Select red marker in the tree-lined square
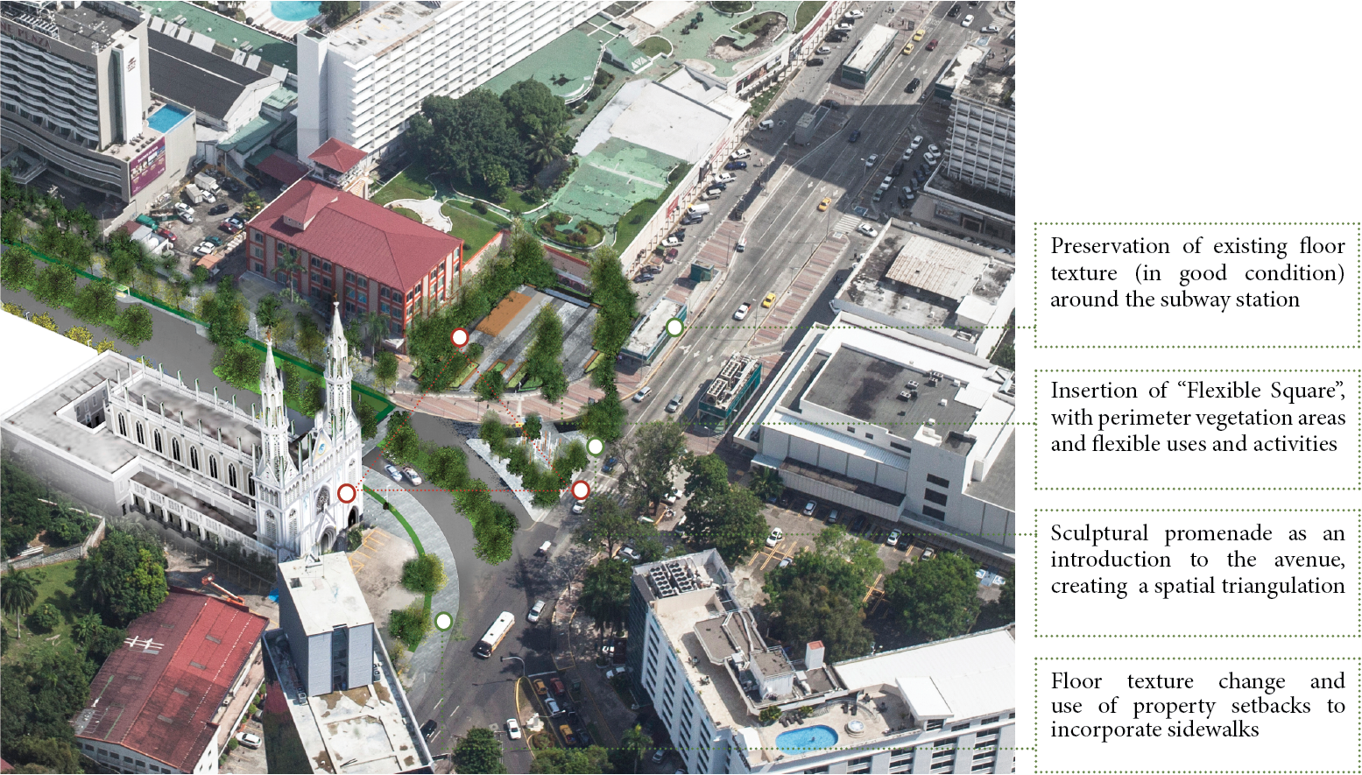Viewport: 1362px width, 775px height. click(459, 337)
